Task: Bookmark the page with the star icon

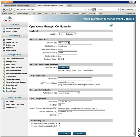Action: [x=86, y=10]
